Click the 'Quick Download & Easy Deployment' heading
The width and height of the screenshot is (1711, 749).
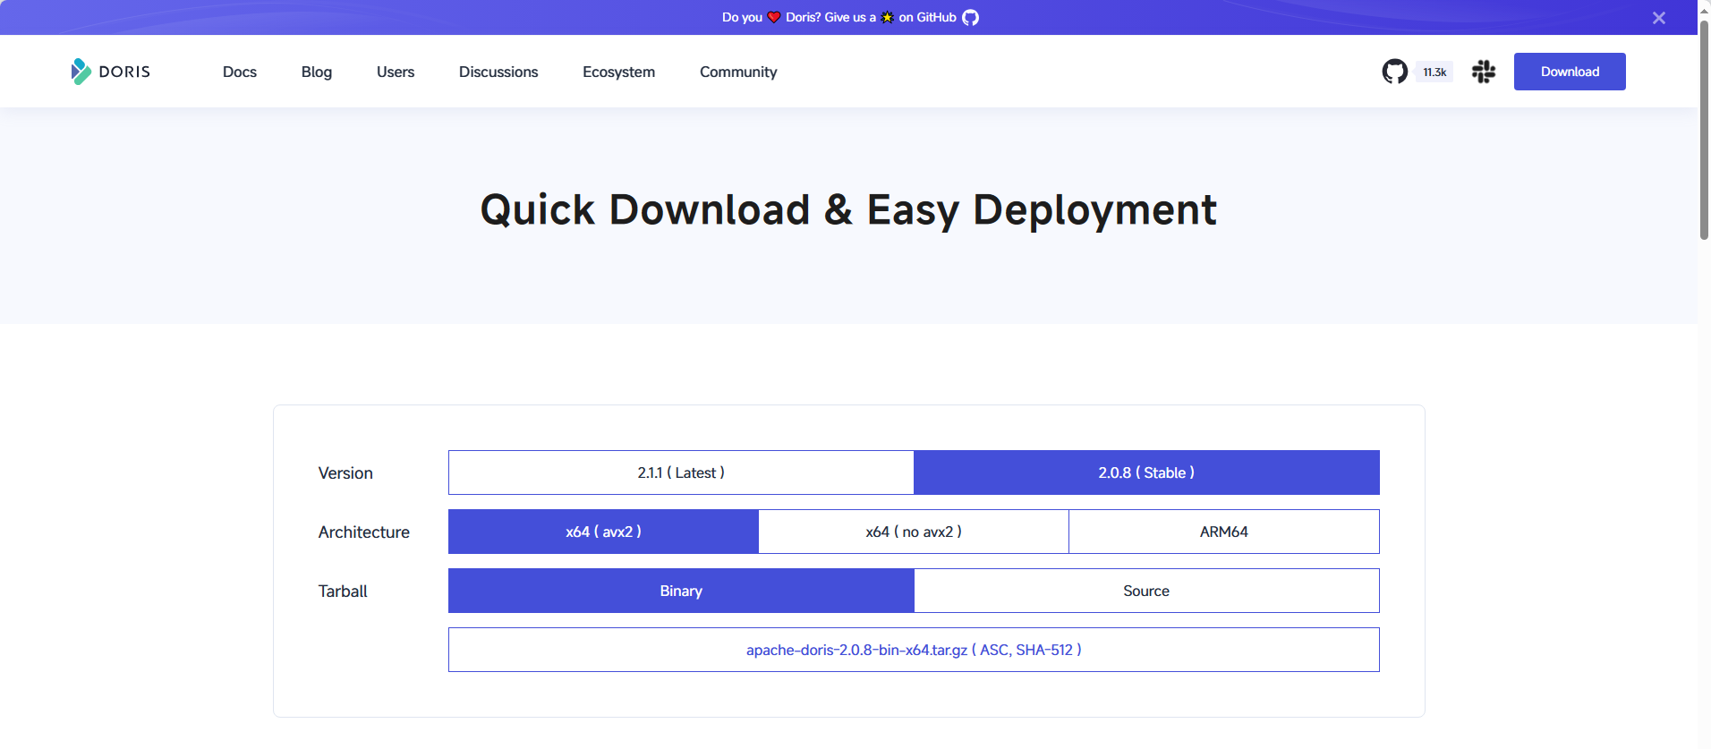point(848,210)
